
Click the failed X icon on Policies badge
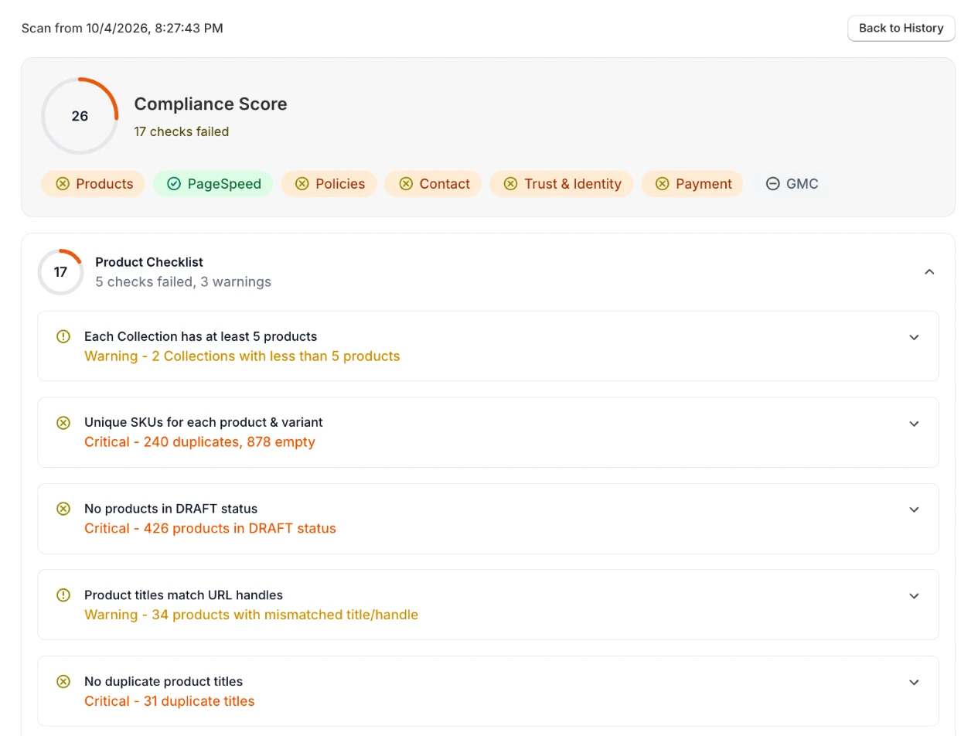pos(302,184)
